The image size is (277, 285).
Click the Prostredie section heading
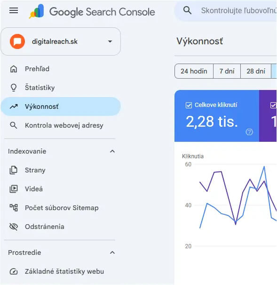pyautogui.click(x=24, y=252)
